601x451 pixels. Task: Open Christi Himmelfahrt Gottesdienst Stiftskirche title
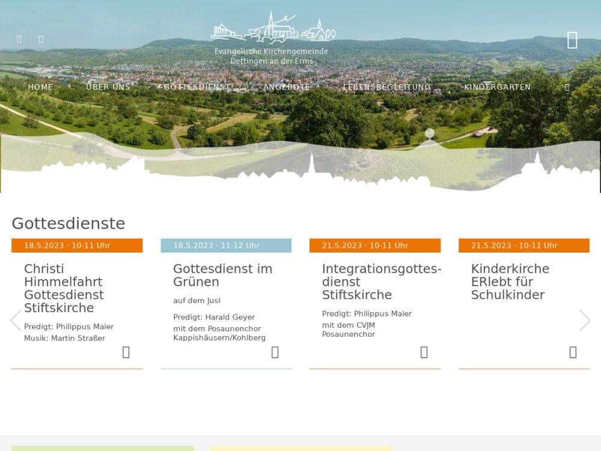tap(64, 288)
